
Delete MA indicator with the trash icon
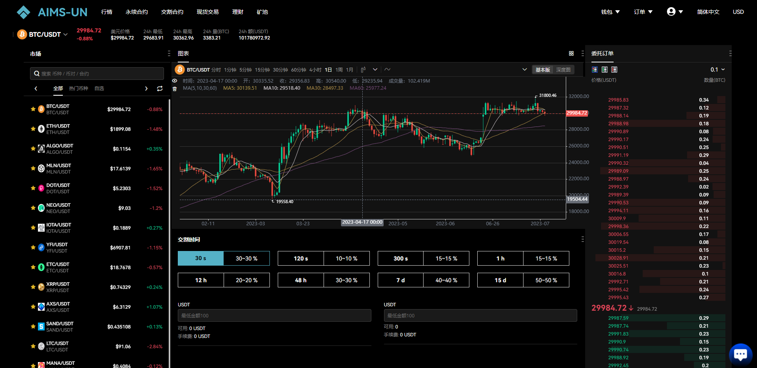[x=175, y=89]
